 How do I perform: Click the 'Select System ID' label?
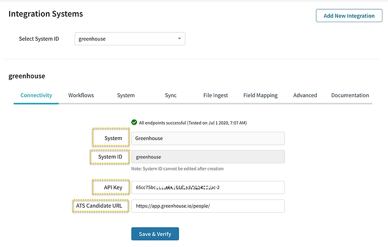tap(39, 39)
